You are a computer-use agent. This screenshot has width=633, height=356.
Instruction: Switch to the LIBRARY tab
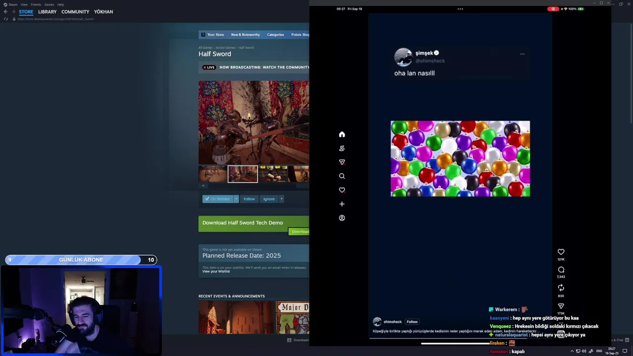coord(47,12)
